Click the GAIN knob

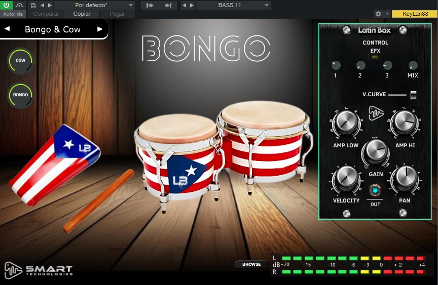click(x=376, y=150)
